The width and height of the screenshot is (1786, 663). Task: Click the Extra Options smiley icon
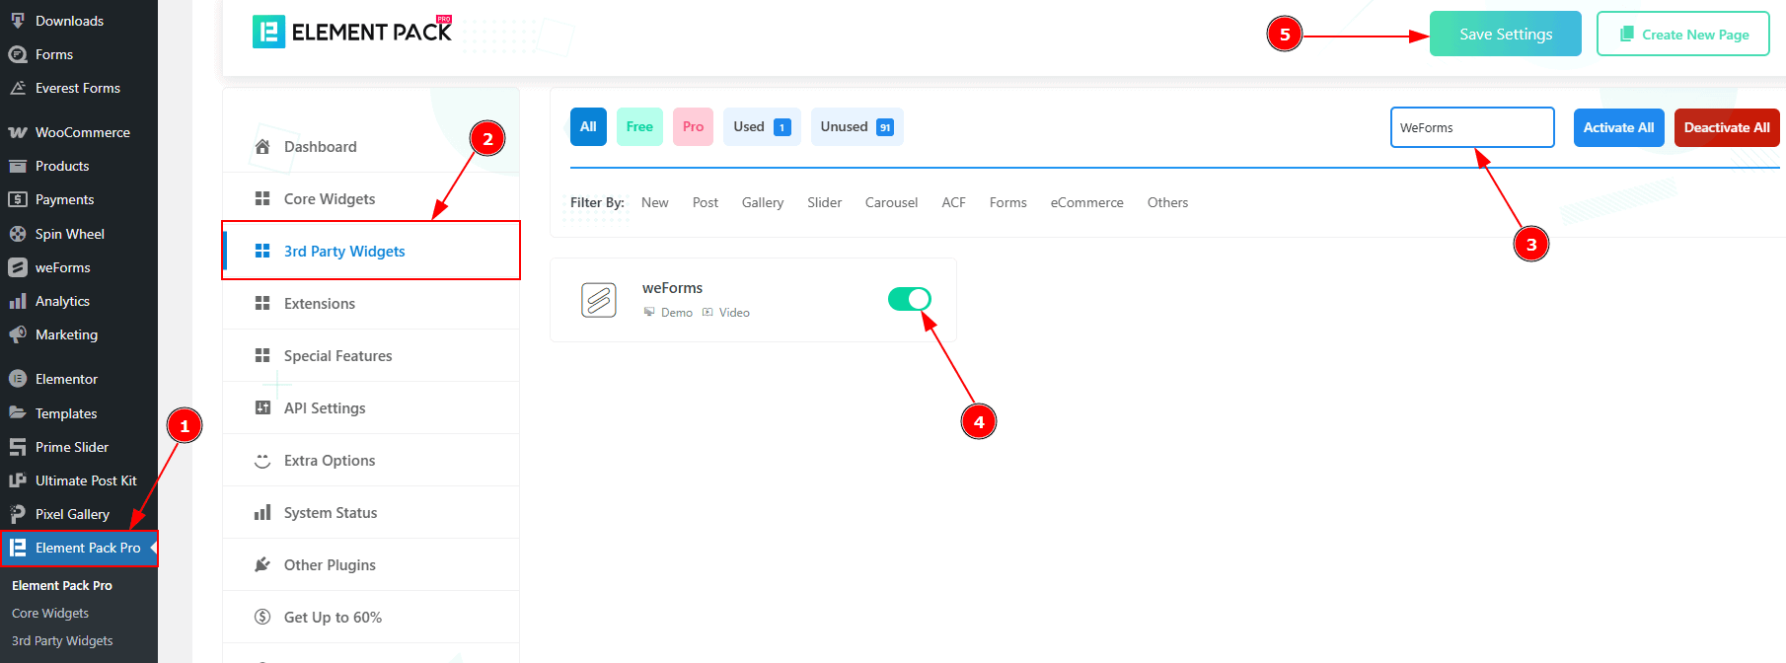pyautogui.click(x=262, y=460)
